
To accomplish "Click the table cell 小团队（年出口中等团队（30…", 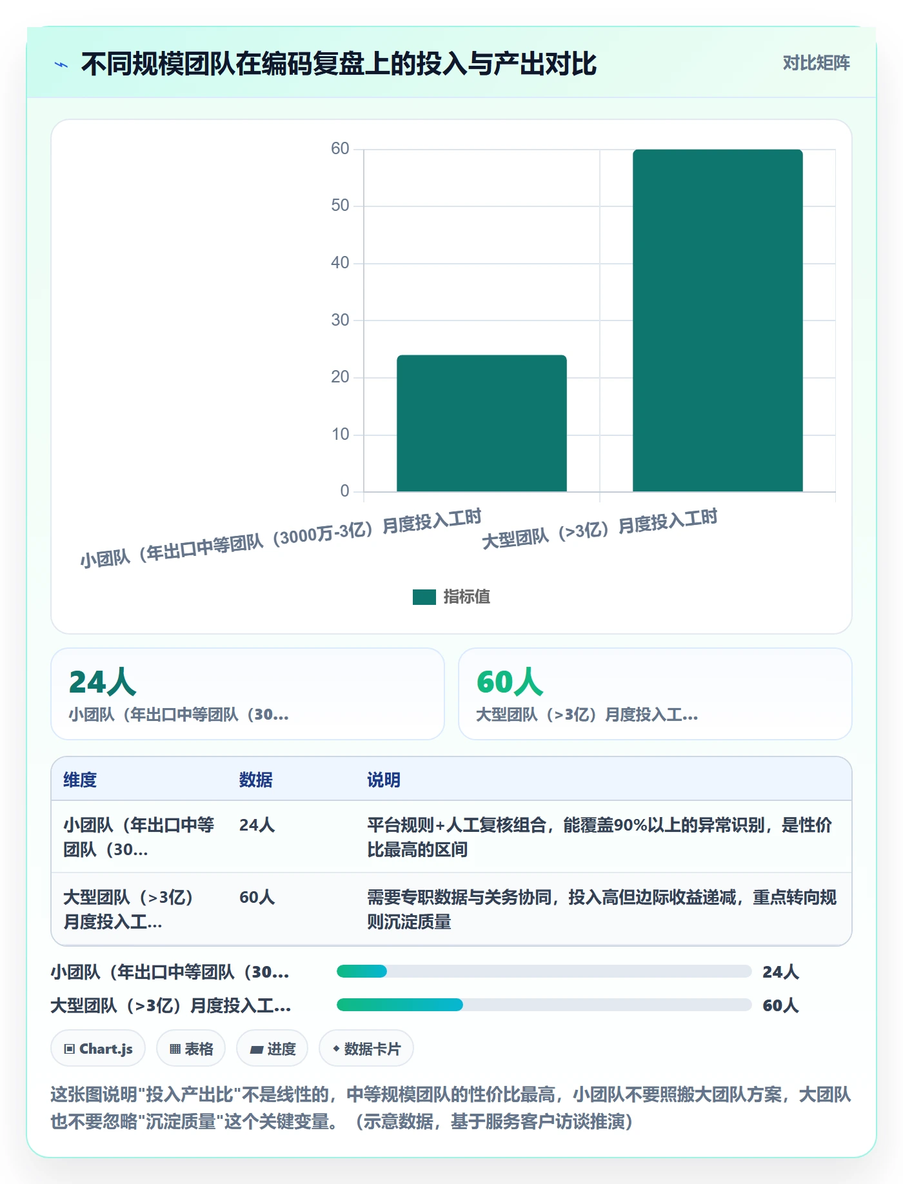I will (x=139, y=837).
